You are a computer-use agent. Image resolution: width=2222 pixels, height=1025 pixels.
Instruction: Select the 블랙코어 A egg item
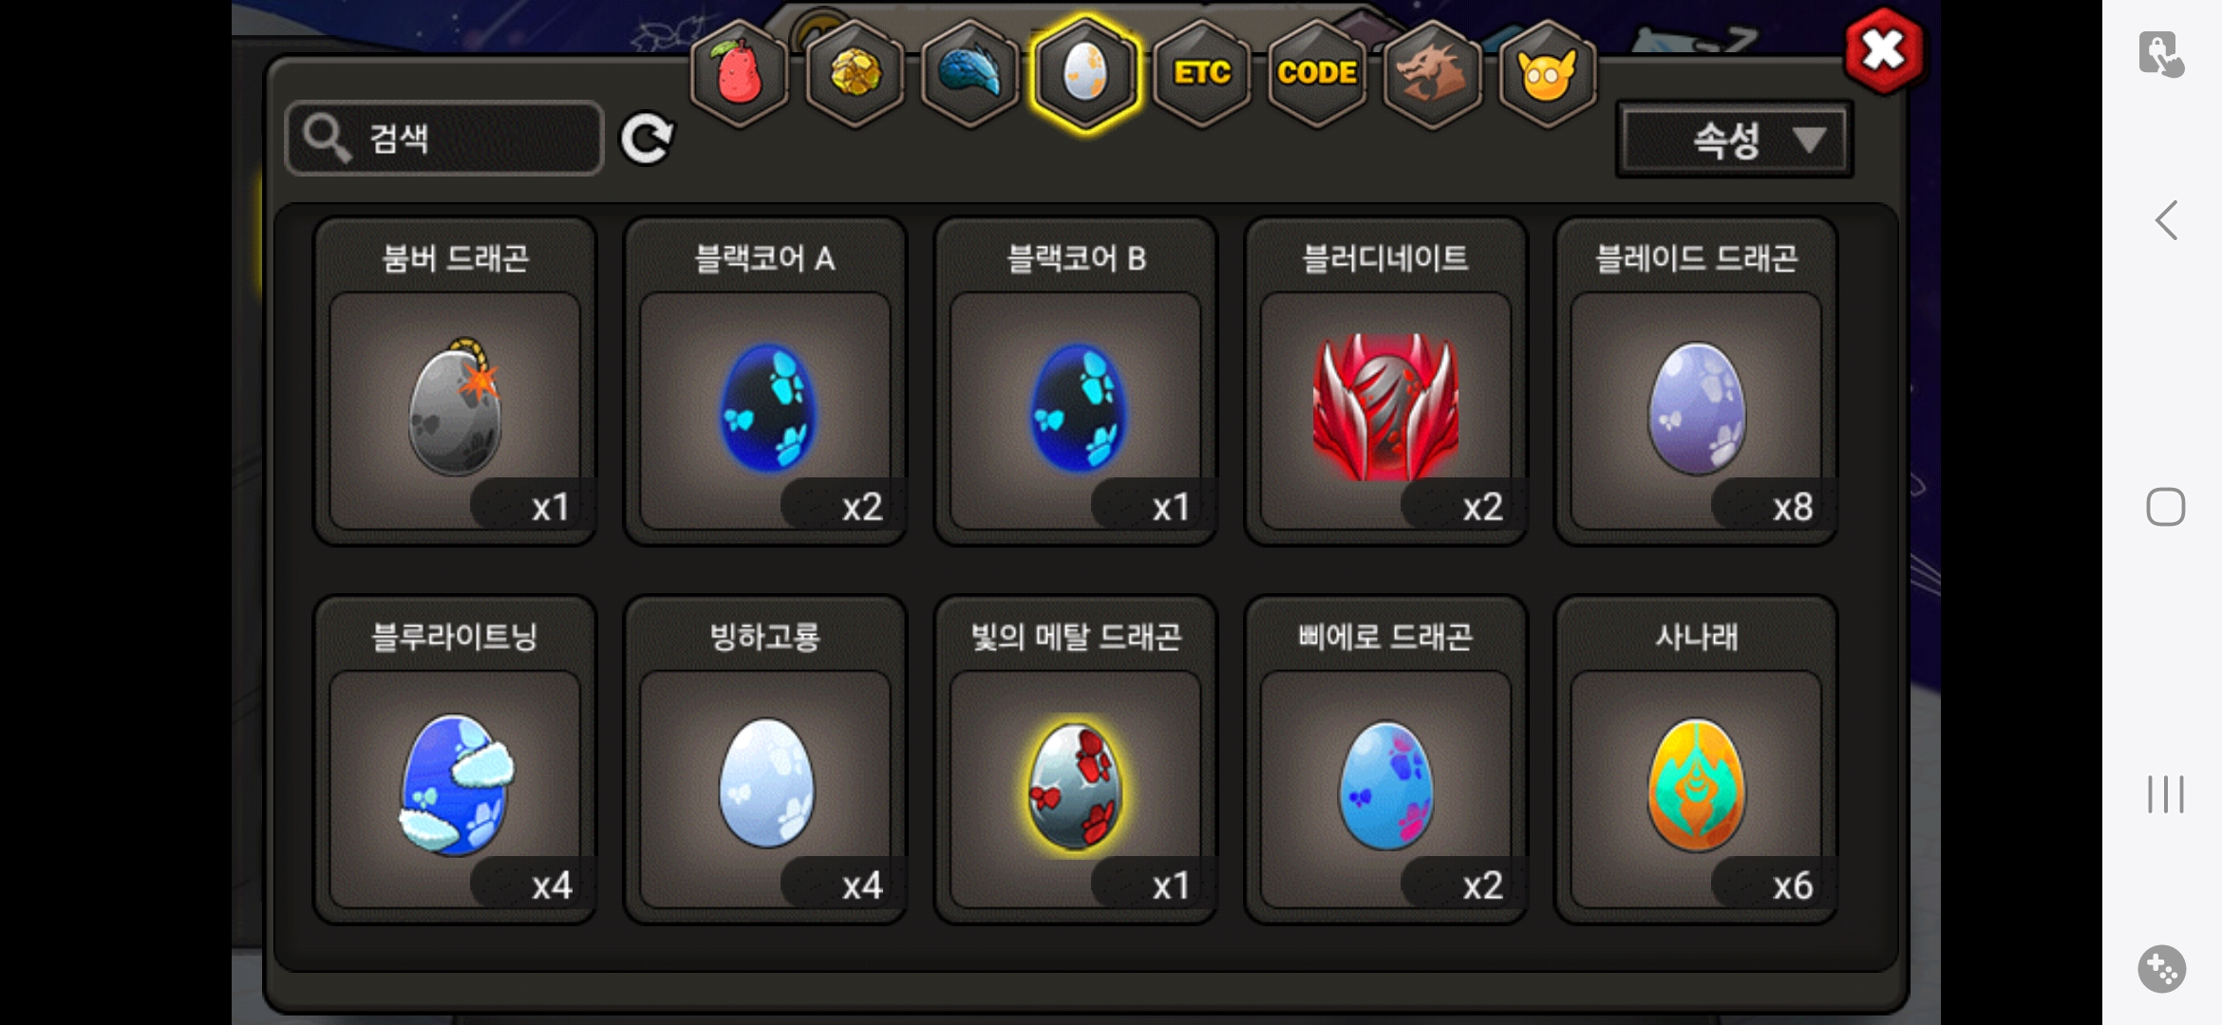765,382
